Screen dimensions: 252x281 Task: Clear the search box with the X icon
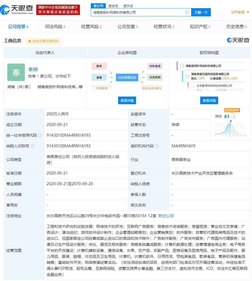187,12
